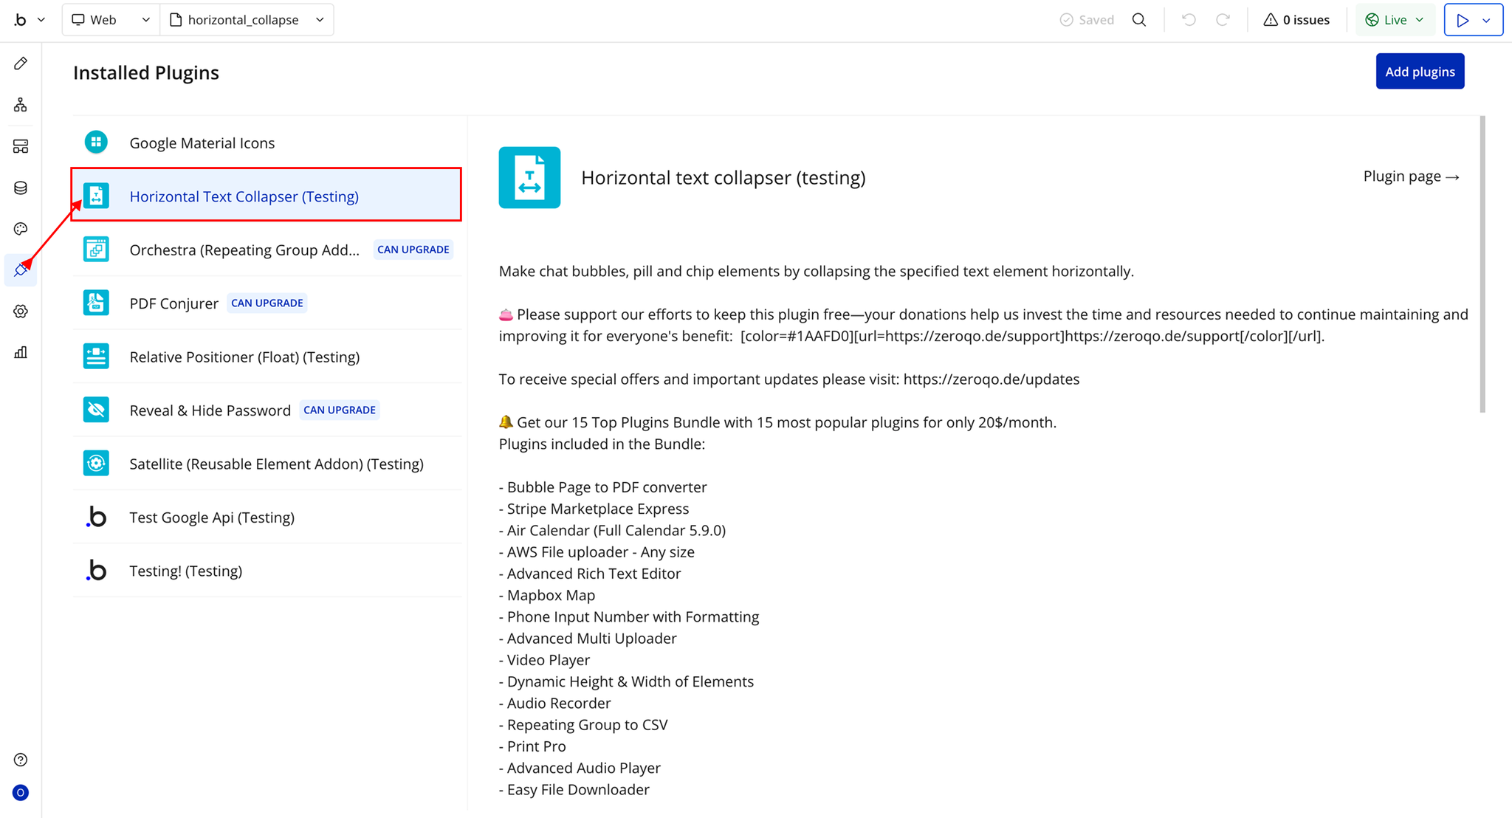The image size is (1512, 818).
Task: Open the Styles palette icon
Action: [21, 229]
